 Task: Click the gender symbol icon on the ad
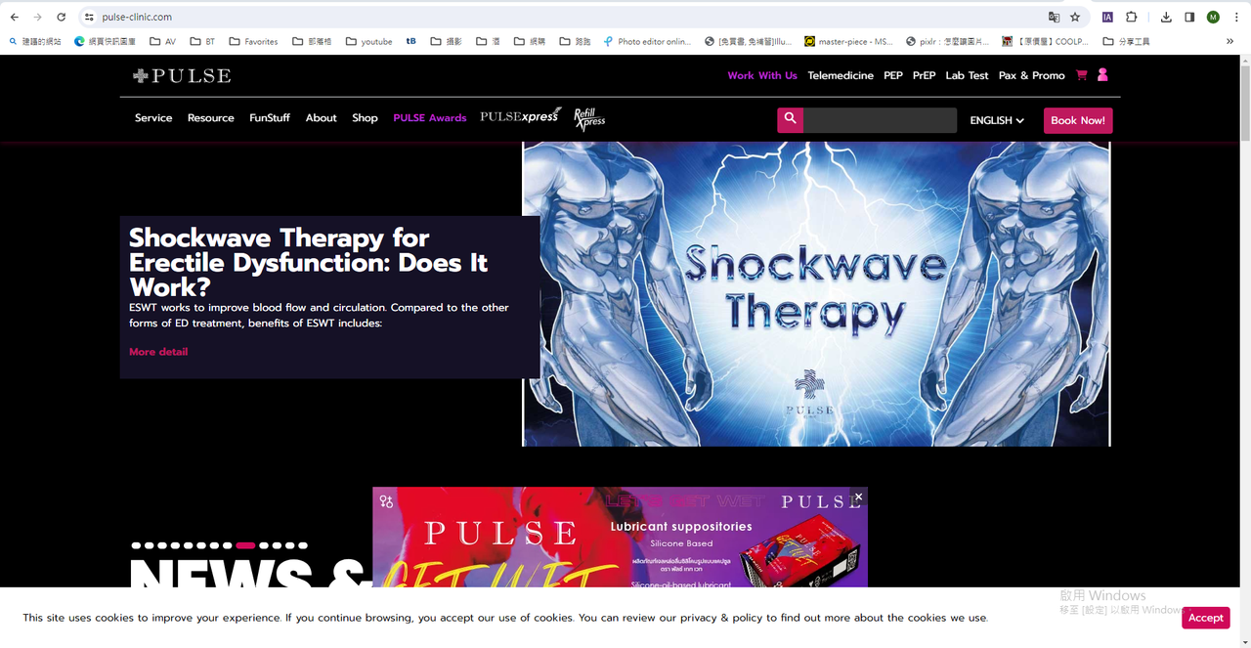click(386, 501)
